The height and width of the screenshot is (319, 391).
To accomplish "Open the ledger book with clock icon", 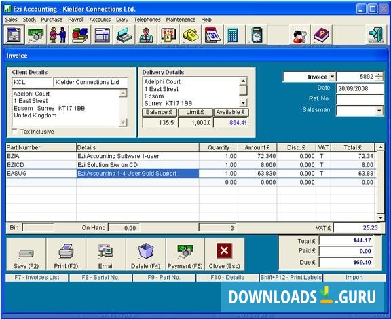I will coord(168,35).
